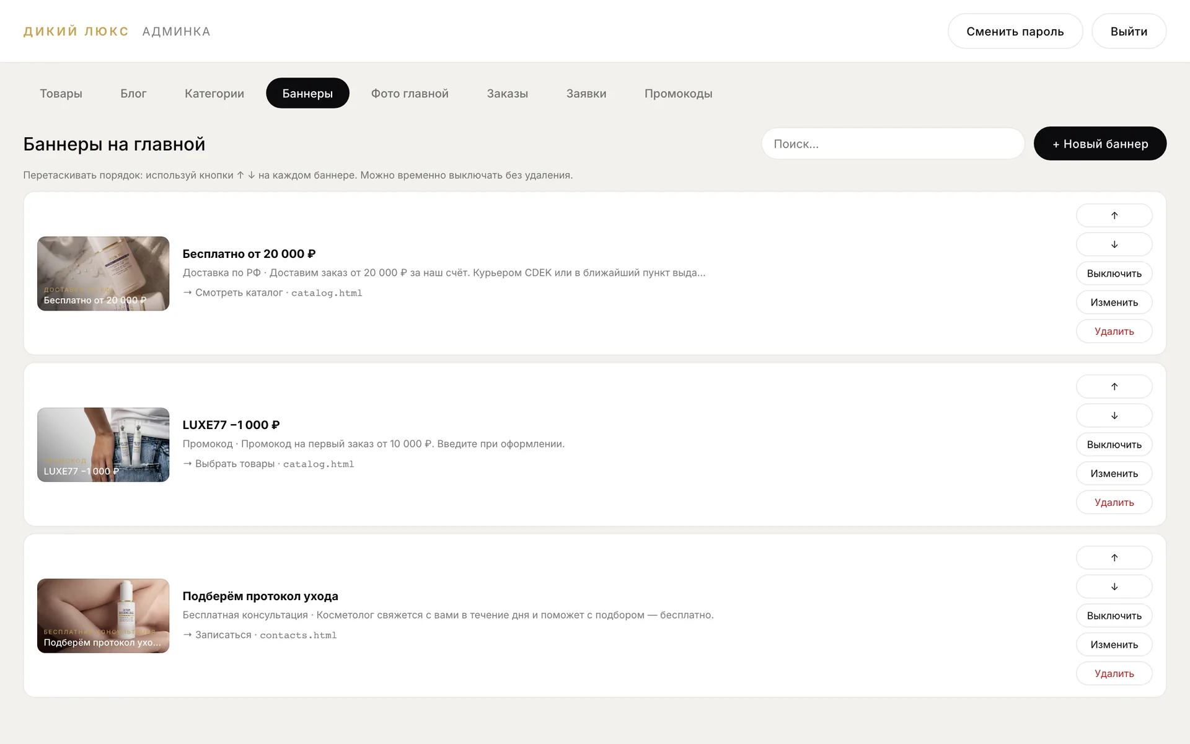Disable the 'LUXE77 −1 000 ₽' banner
The width and height of the screenshot is (1190, 744).
coord(1114,445)
